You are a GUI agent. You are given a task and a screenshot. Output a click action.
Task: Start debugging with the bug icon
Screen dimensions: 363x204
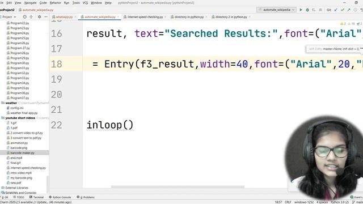tap(307, 10)
